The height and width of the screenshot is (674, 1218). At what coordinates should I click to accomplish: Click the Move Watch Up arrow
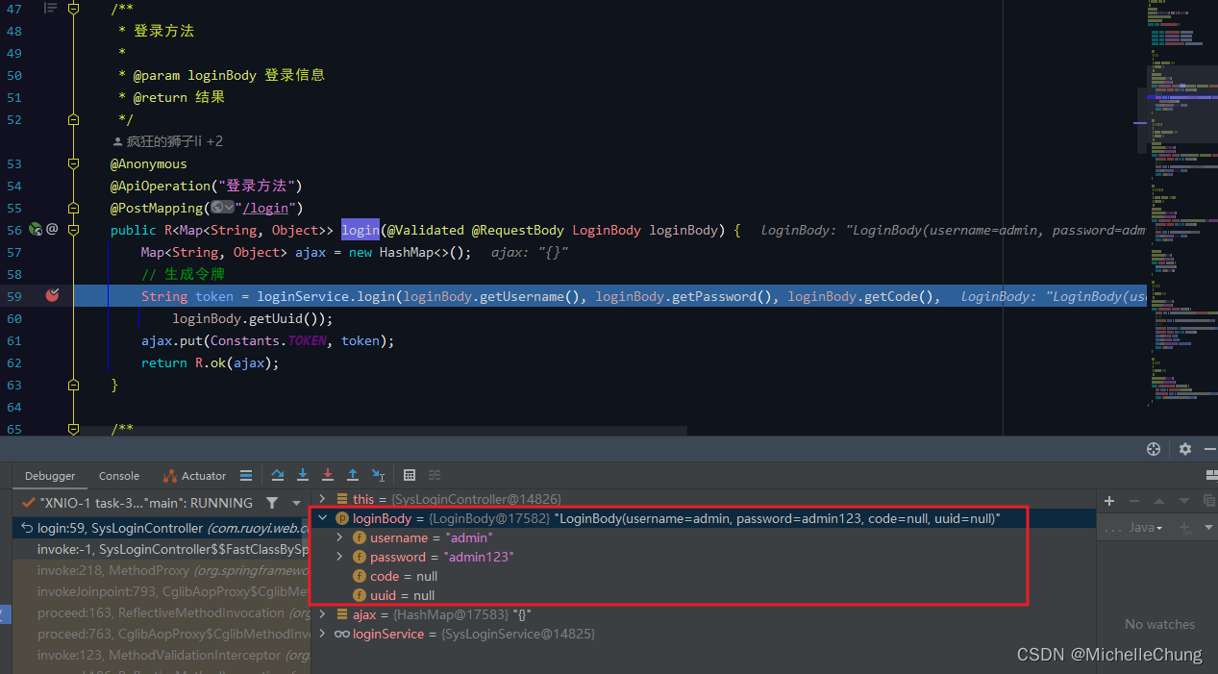click(x=1159, y=501)
